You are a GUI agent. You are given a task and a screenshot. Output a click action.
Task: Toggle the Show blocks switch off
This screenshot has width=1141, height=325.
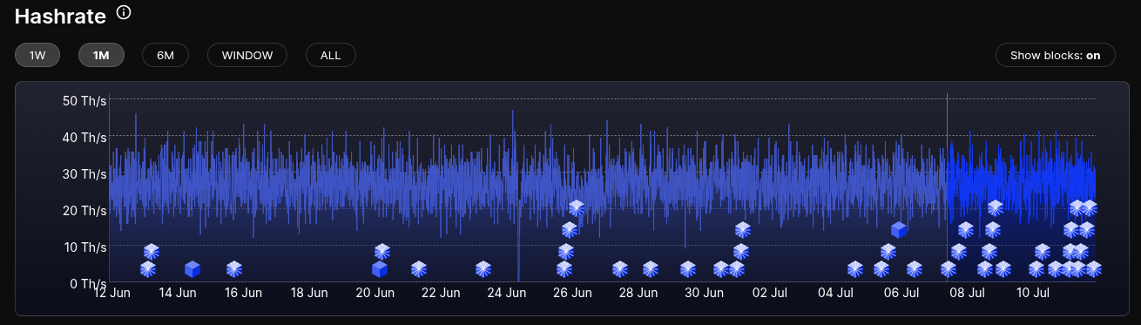pyautogui.click(x=1056, y=55)
